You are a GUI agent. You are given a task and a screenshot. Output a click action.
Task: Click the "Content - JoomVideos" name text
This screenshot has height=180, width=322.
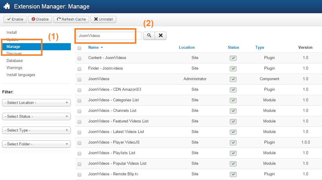click(107, 58)
